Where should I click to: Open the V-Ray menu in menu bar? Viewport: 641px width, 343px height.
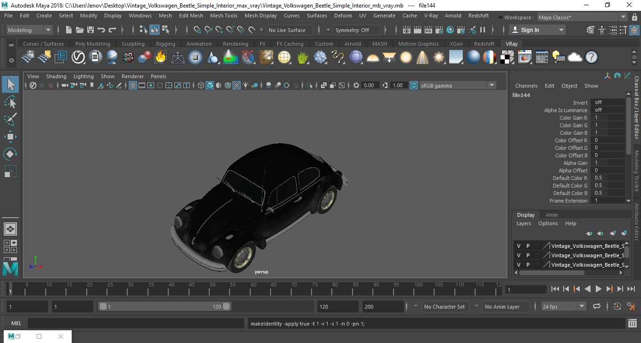point(431,16)
